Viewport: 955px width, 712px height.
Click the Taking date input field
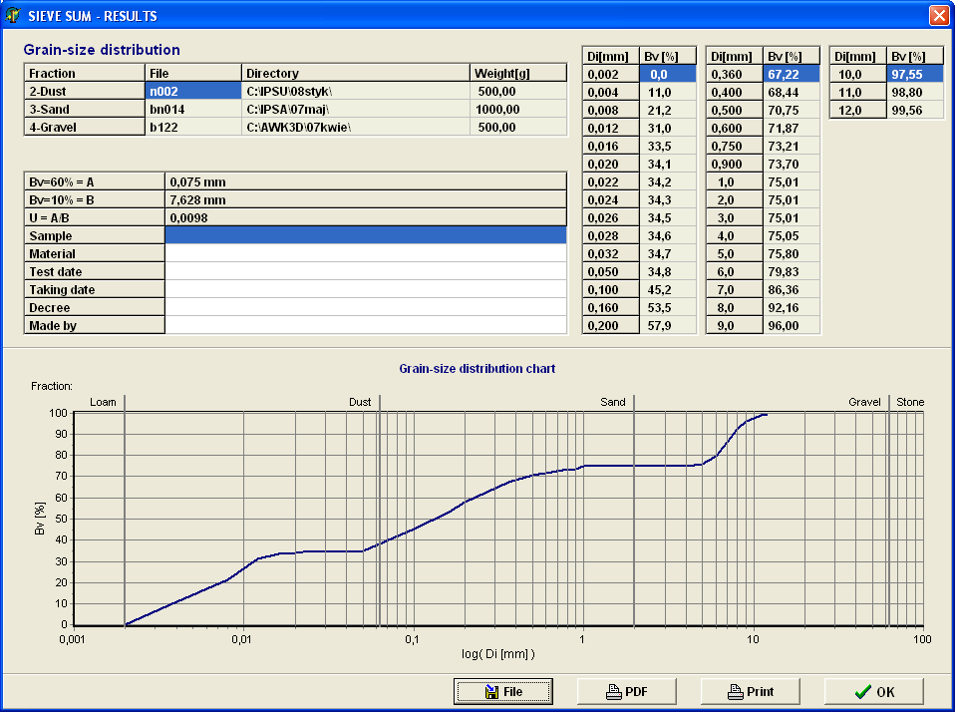click(366, 289)
